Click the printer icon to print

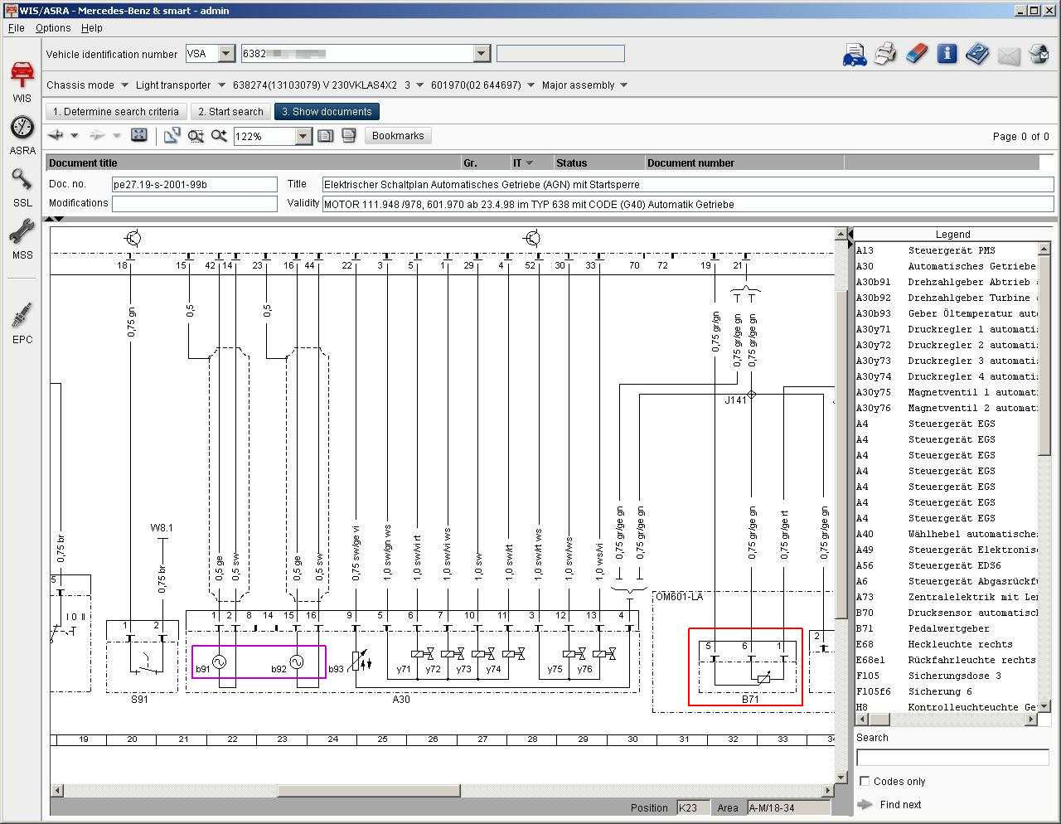(885, 55)
